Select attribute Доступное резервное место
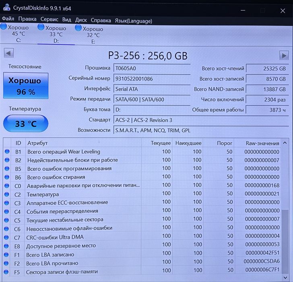This screenshot has height=282, width=293. (61, 246)
